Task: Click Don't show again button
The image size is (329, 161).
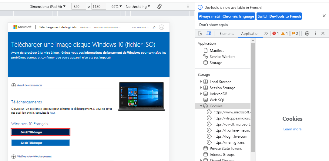Action: coord(213,25)
